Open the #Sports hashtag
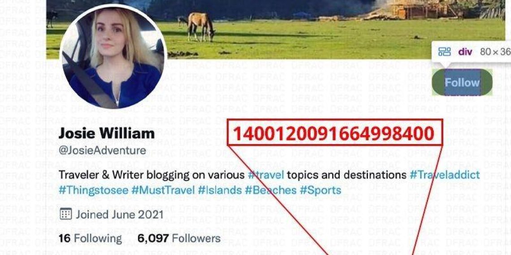Screen dimensions: 511x255 click(320, 190)
